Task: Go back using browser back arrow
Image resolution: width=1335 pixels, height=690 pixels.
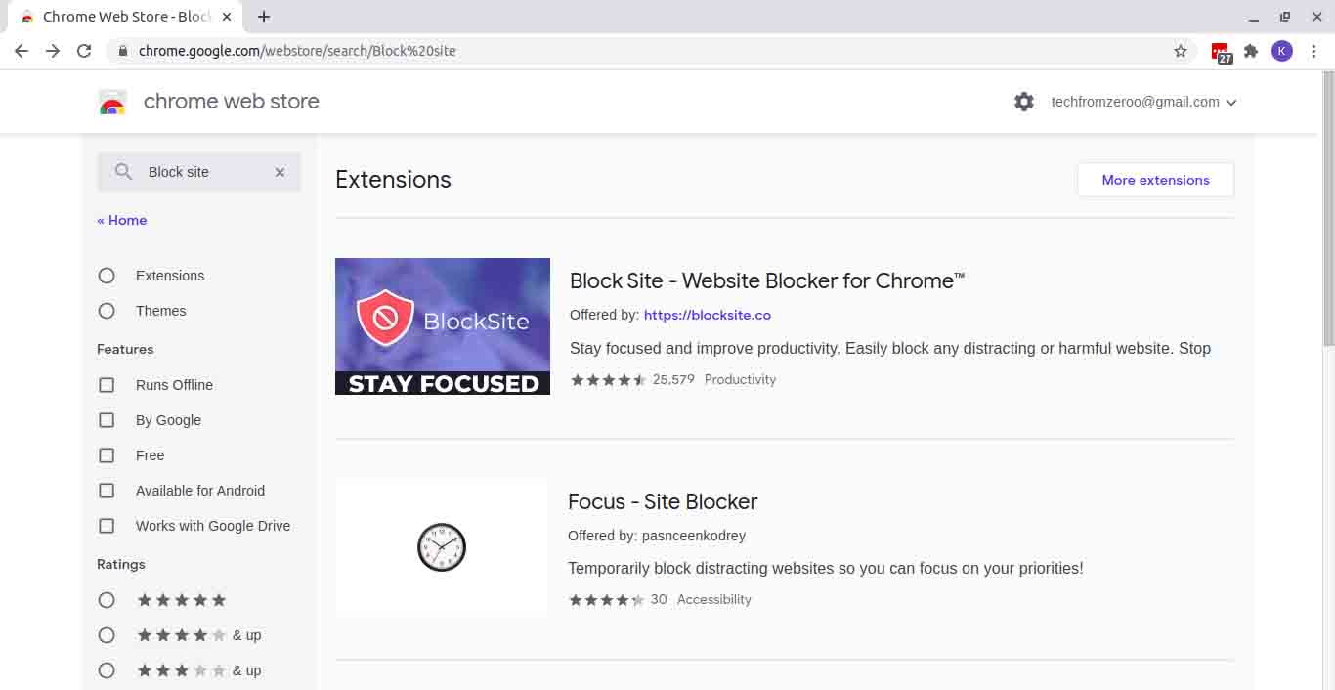Action: point(22,51)
